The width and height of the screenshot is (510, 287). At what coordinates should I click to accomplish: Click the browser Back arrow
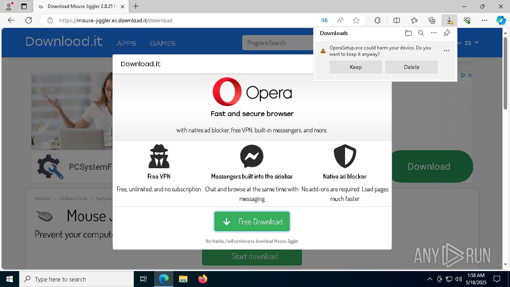11,20
